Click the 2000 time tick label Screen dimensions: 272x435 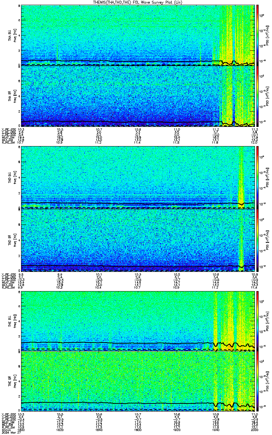254,430
